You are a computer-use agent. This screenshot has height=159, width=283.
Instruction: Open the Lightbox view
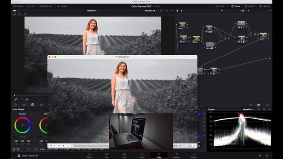264,6
